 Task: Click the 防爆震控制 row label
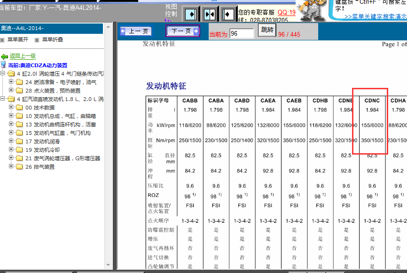[161, 230]
